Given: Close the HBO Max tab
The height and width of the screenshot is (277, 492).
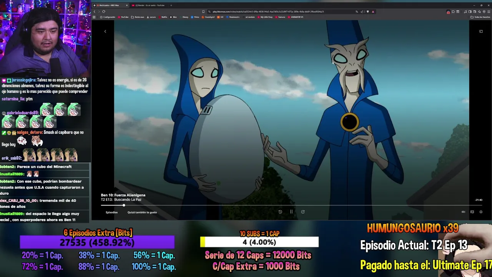Looking at the screenshot, I should pos(126,5).
